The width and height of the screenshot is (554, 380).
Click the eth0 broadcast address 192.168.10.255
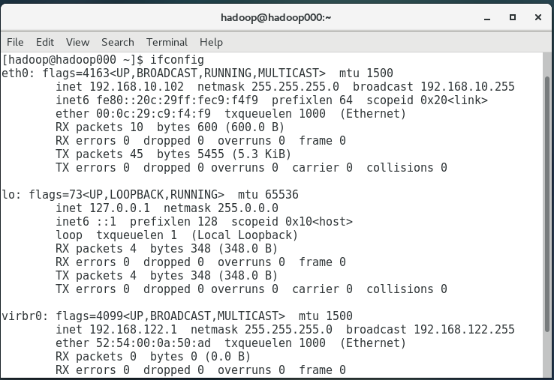pyautogui.click(x=468, y=87)
